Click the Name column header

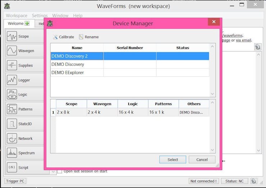pos(77,48)
